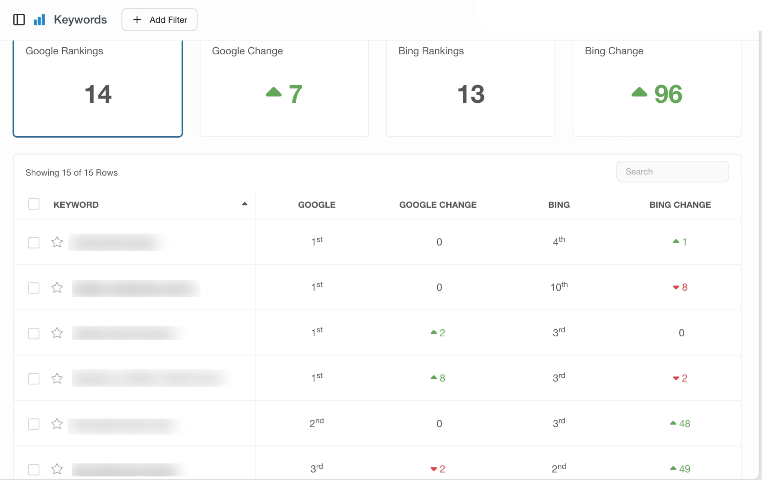
Task: Select the Bing Change card
Action: tap(657, 89)
